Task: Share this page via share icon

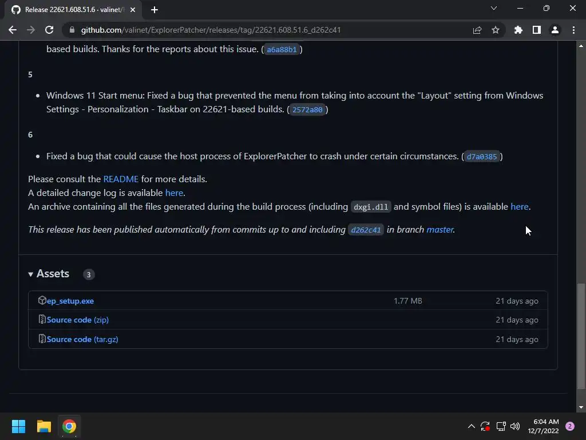Action: [x=477, y=30]
